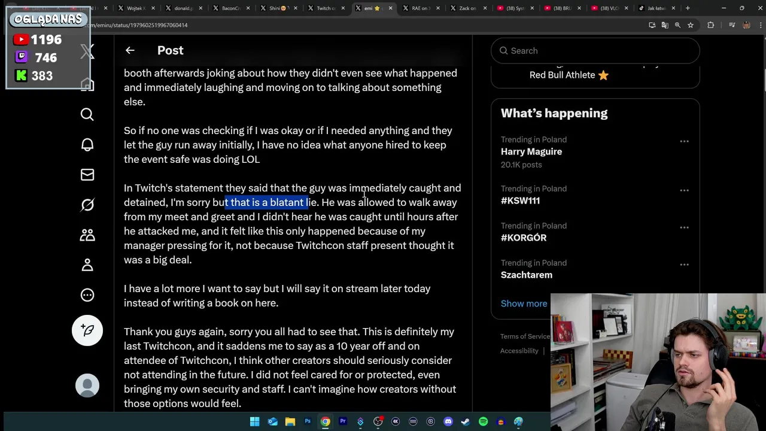Click '20.1K posts' under Harry Maguire
766x431 pixels.
pyautogui.click(x=521, y=165)
